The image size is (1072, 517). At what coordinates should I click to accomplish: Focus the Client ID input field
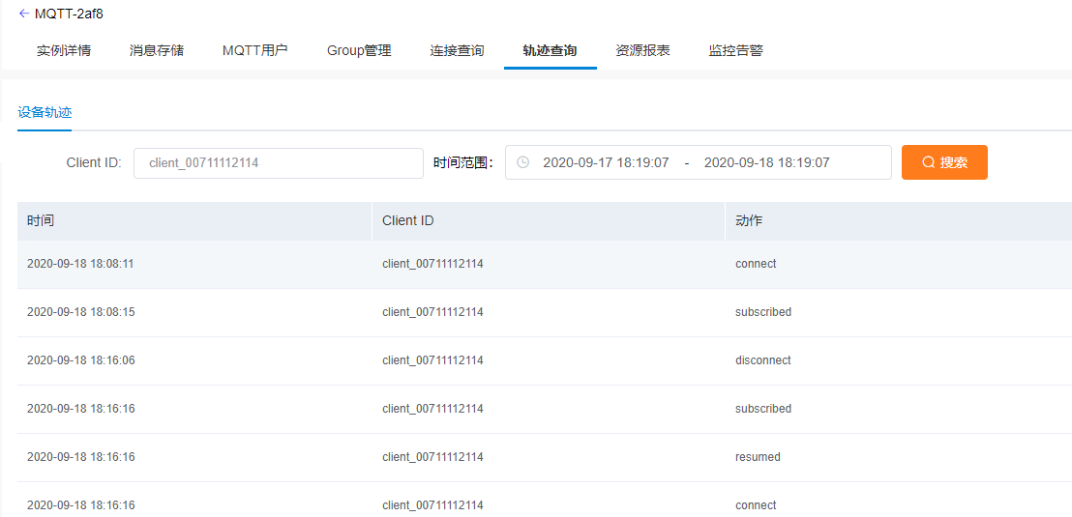click(x=279, y=162)
